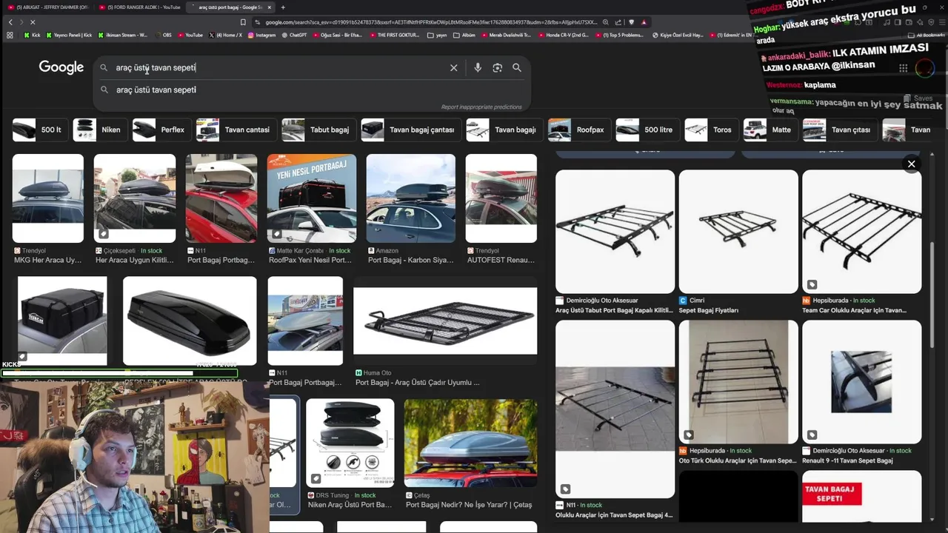Open Hepsiburada Oto Türk Oluklu thumbnail
948x533 pixels.
tap(738, 382)
